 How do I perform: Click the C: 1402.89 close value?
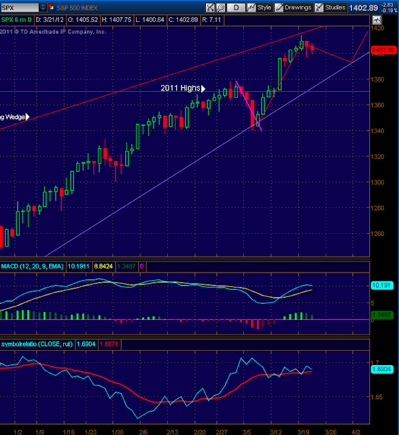[x=183, y=20]
